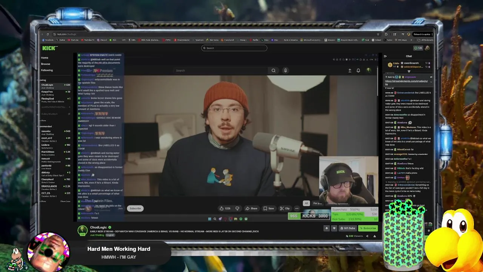This screenshot has height=272, width=483.
Task: Click the YouTube search magnifier icon
Action: point(274,71)
